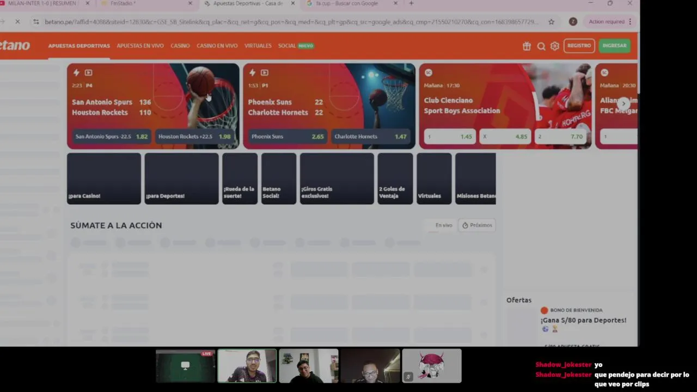Click the site info icon in address bar
697x392 pixels.
(x=36, y=22)
